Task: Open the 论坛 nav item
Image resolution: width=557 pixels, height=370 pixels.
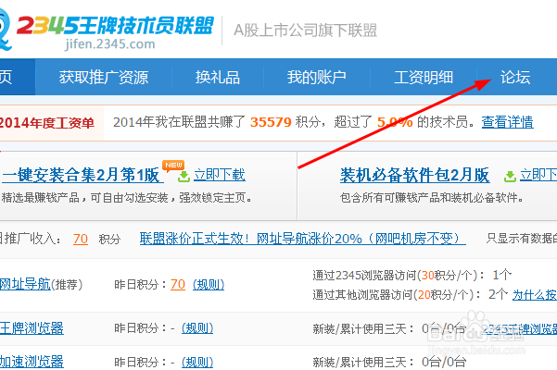Action: click(515, 78)
